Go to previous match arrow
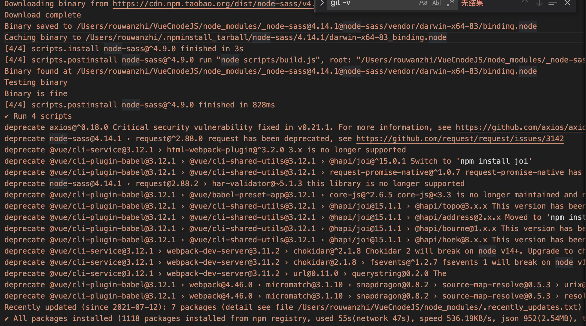This screenshot has height=326, width=586. coord(525,3)
